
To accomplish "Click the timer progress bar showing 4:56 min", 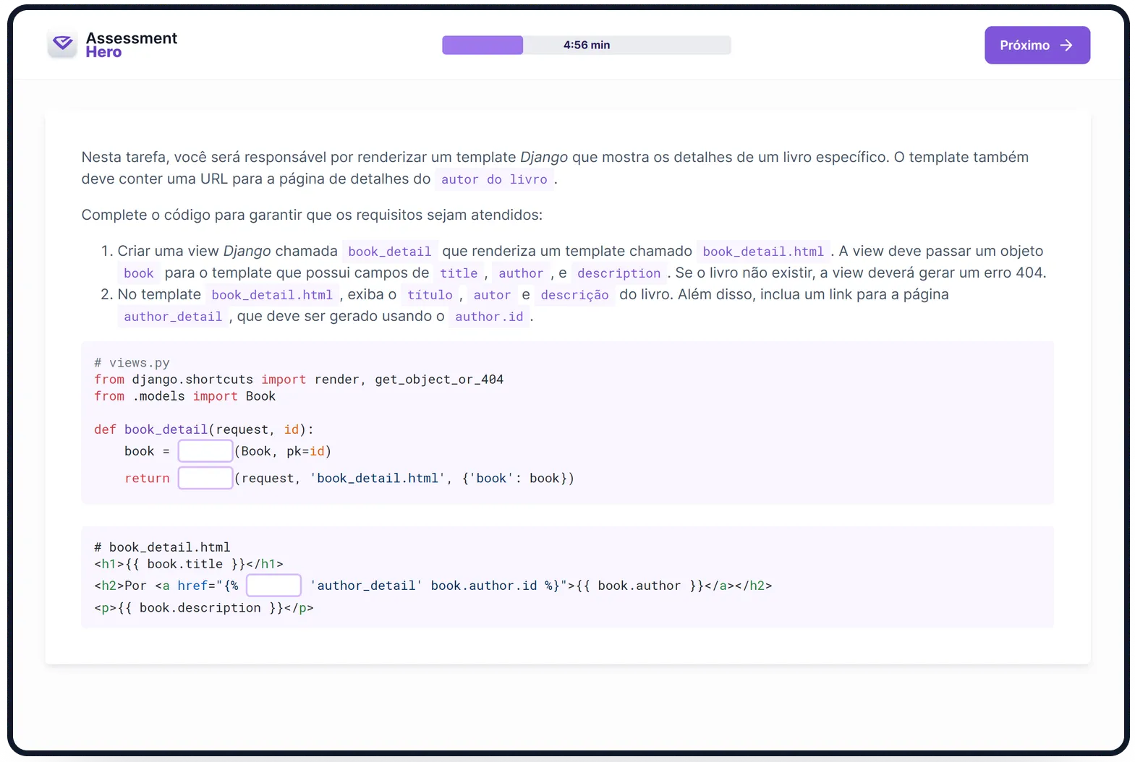I will [587, 45].
